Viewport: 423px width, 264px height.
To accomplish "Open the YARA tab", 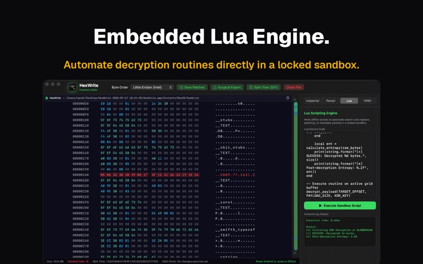I will click(367, 101).
